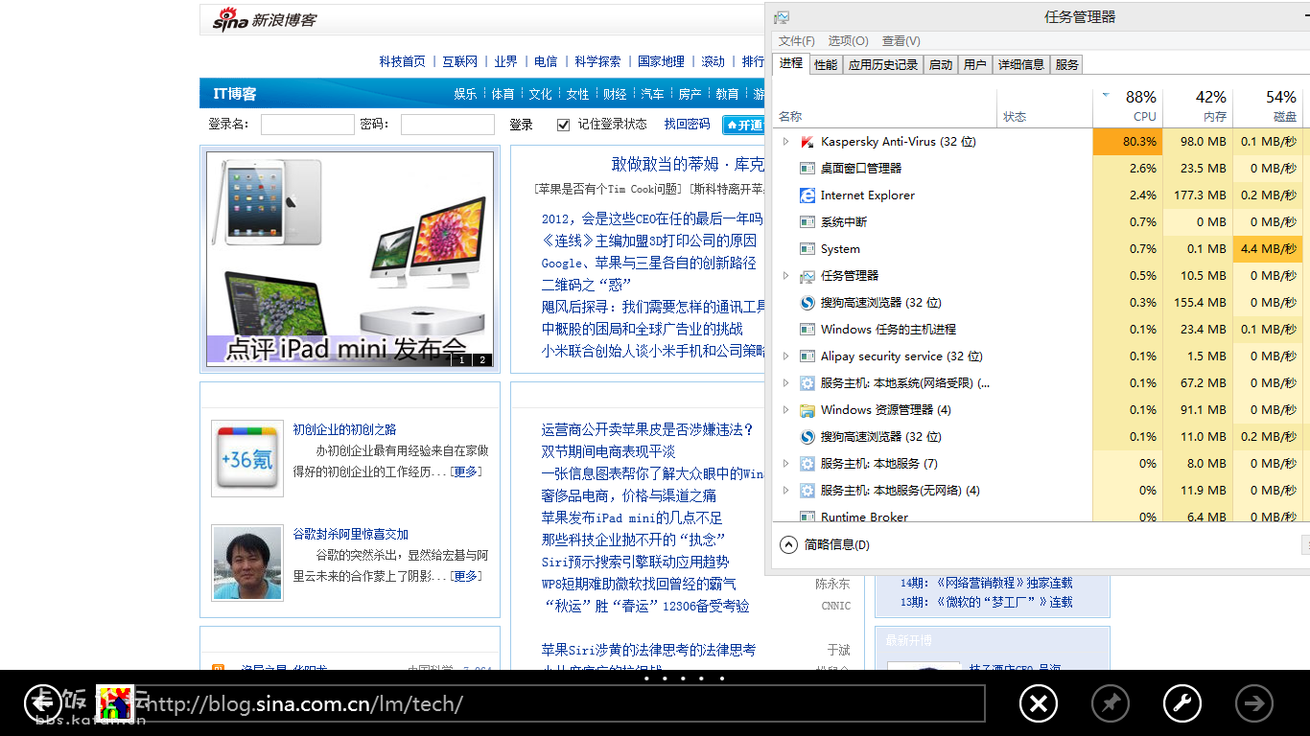Open the page tools wrench icon
The width and height of the screenshot is (1310, 736).
click(x=1181, y=704)
